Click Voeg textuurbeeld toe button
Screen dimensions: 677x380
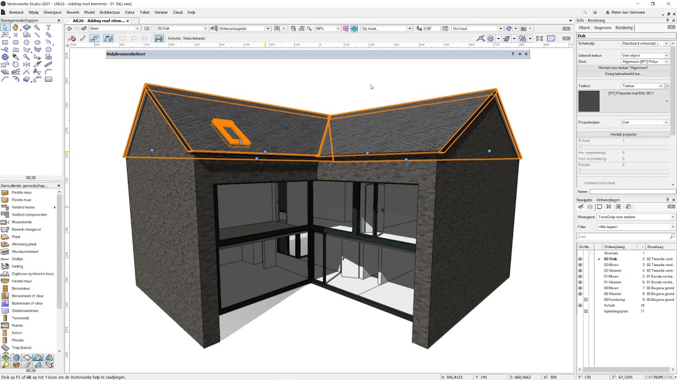click(623, 74)
